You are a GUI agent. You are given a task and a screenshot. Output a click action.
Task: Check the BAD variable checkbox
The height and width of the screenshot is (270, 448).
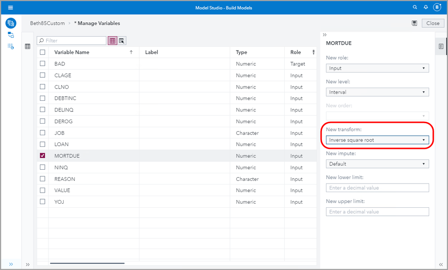coord(43,64)
